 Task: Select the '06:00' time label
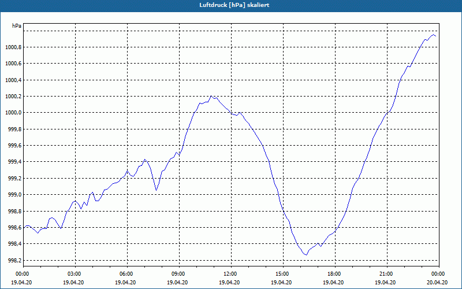point(127,274)
